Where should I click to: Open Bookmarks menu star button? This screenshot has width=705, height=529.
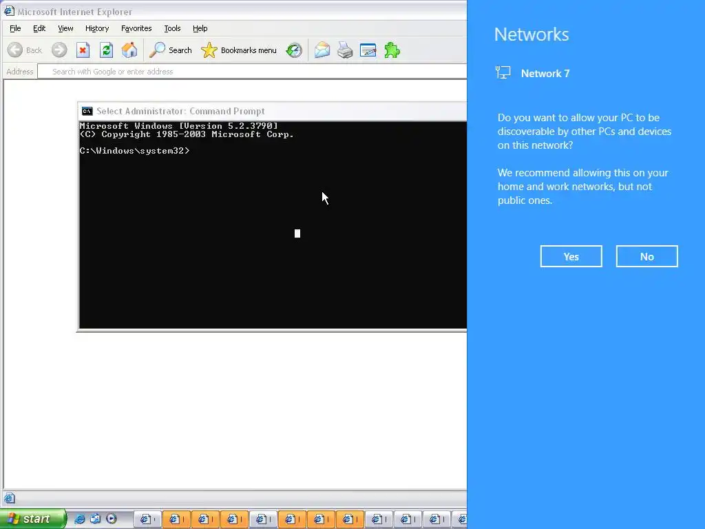tap(239, 50)
